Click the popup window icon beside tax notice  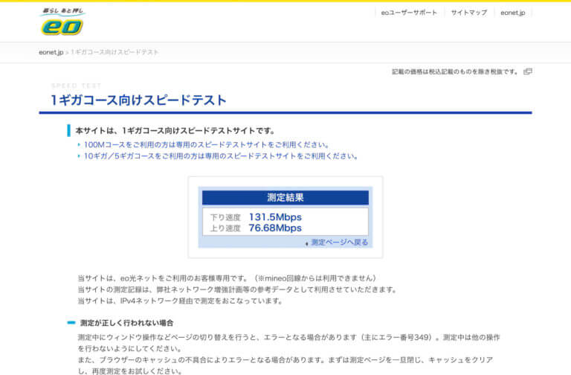(x=528, y=71)
